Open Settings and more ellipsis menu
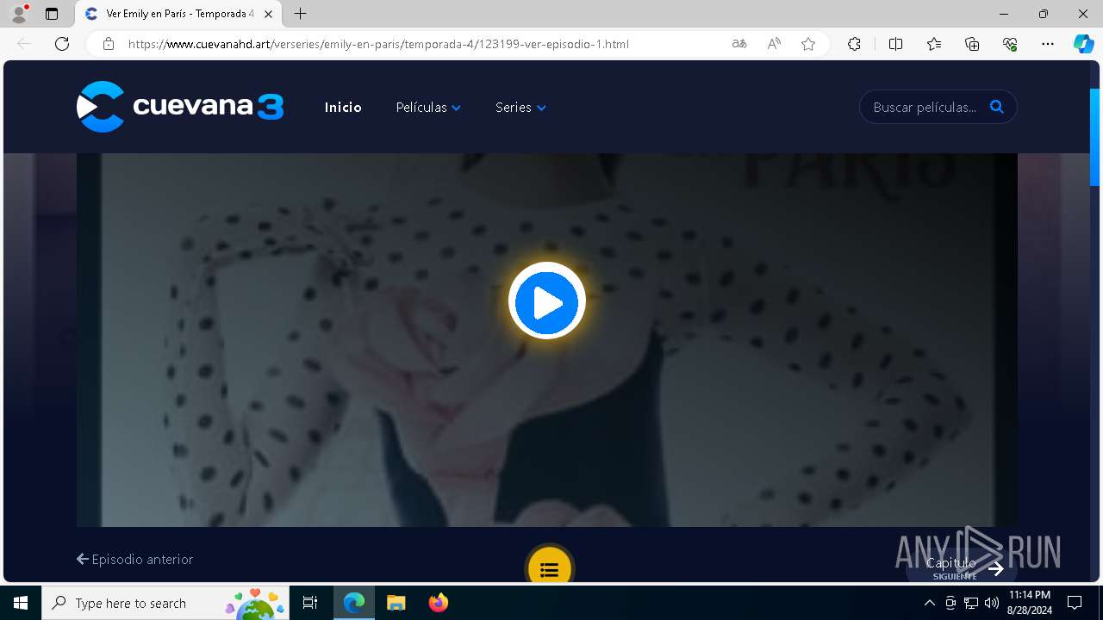This screenshot has width=1103, height=620. tap(1048, 44)
